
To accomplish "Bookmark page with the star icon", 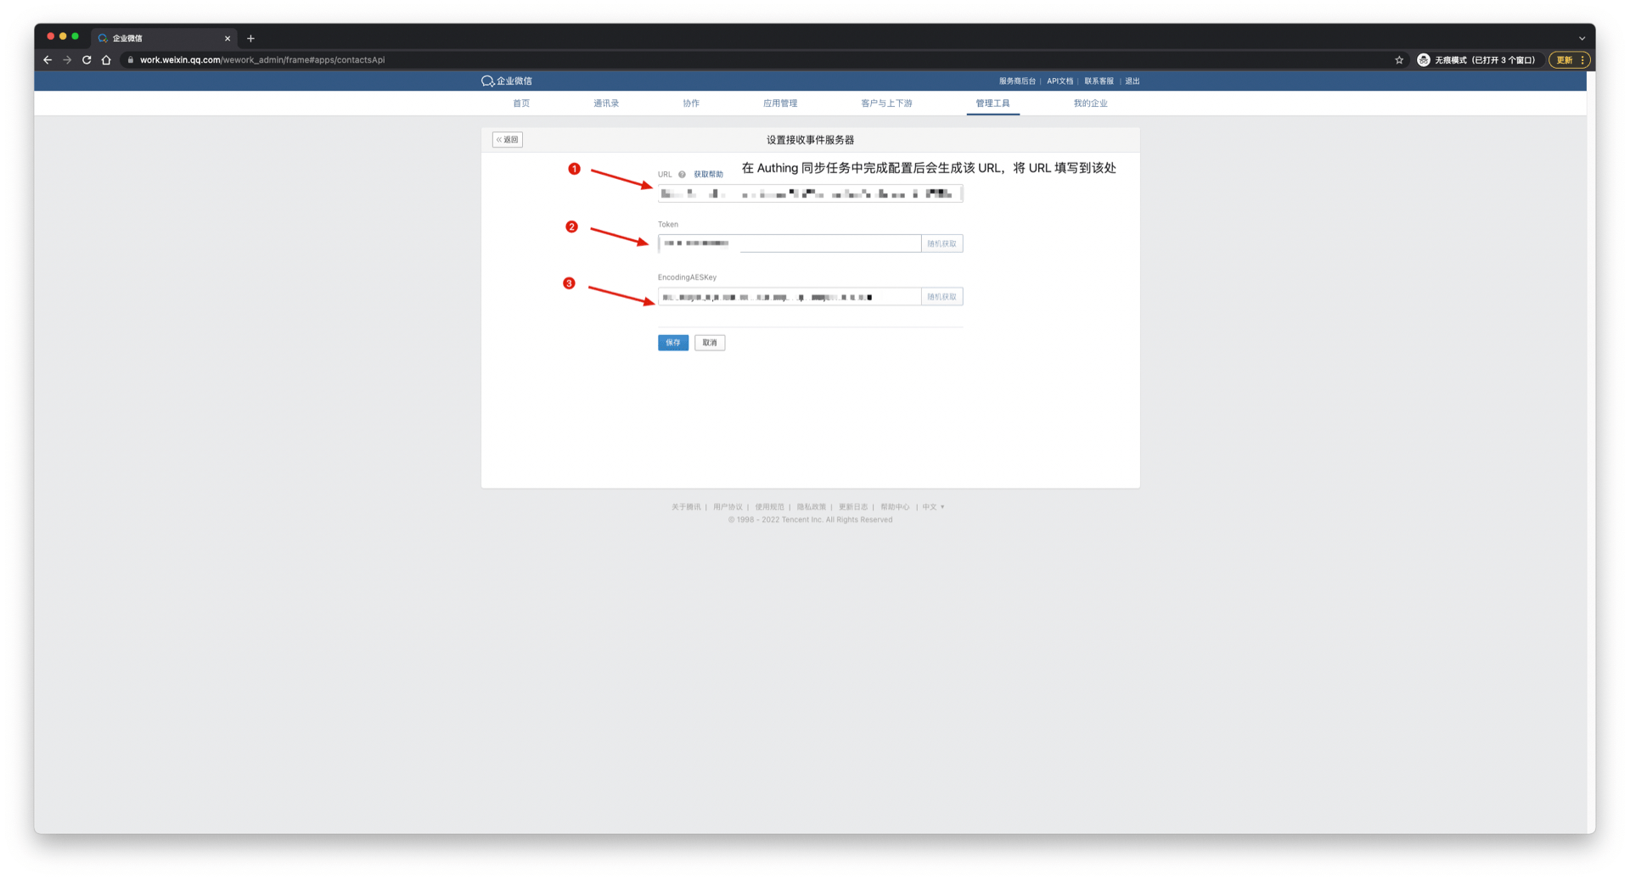I will pos(1399,60).
